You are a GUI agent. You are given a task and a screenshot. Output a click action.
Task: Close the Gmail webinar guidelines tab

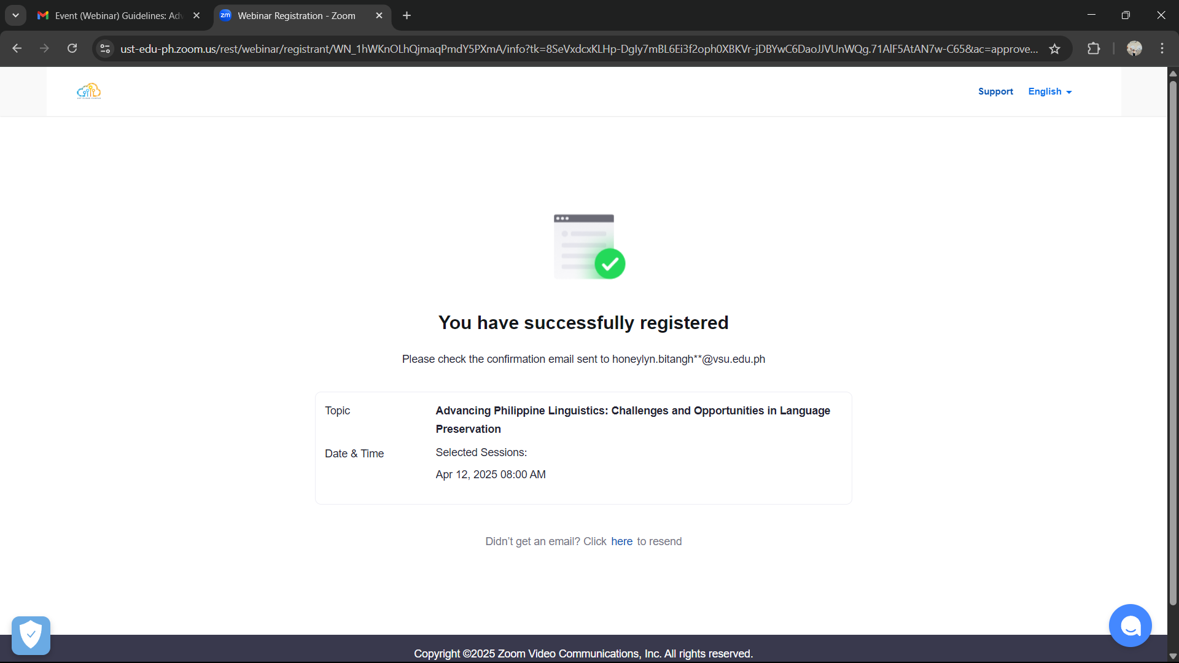coord(196,15)
